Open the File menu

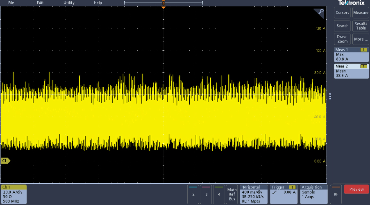(x=11, y=2)
